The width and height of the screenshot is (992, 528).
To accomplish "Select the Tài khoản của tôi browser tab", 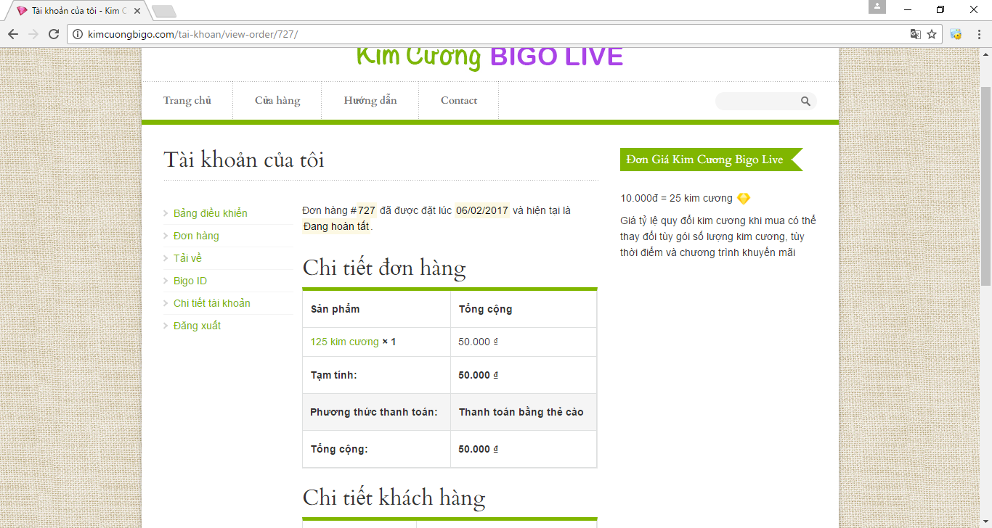I will pos(78,11).
